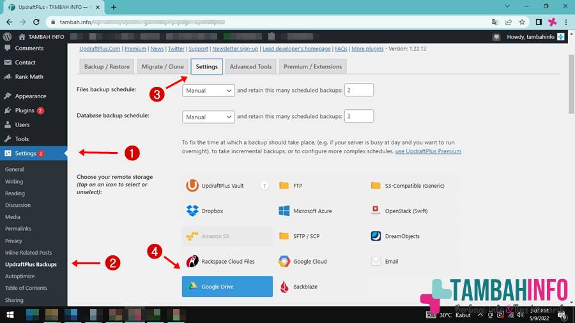Click browser back arrow
575x323 pixels.
point(9,22)
